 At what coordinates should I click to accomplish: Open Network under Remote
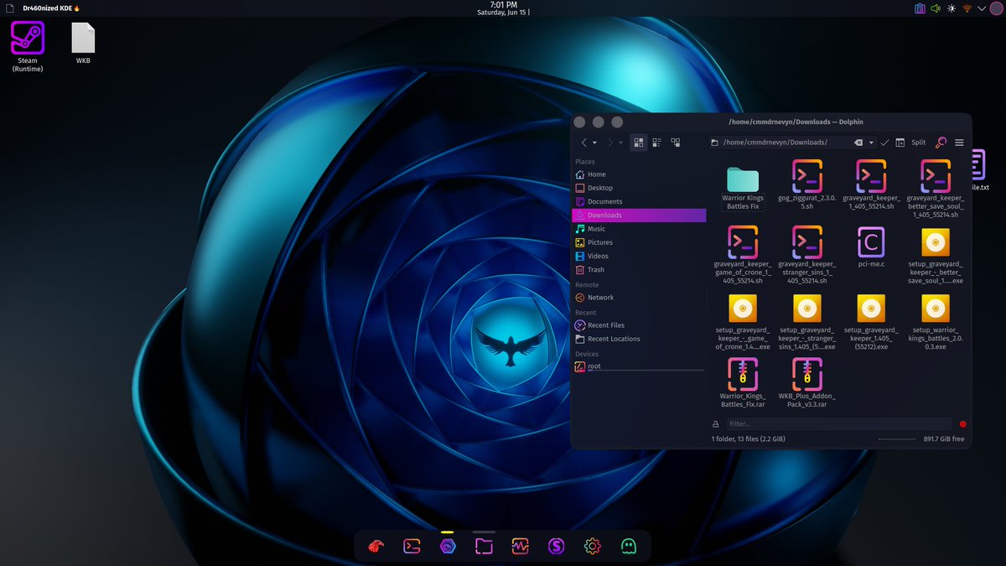pos(639,298)
